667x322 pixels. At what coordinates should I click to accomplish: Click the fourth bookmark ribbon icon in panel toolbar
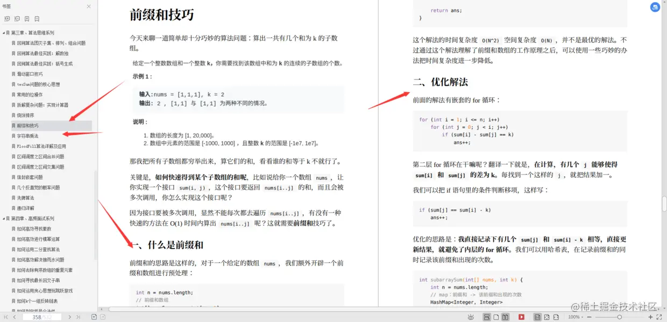pos(38,19)
